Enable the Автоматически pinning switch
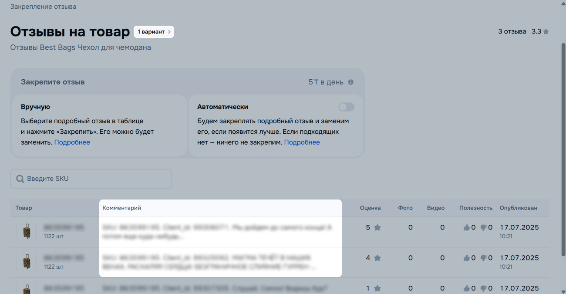The image size is (566, 294). (x=346, y=107)
